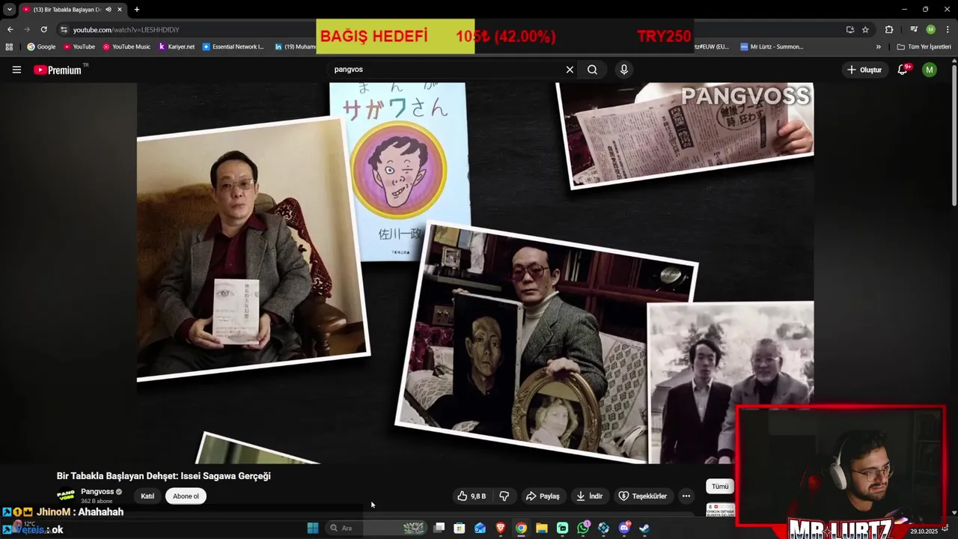Bookmark this page with star

click(x=865, y=29)
